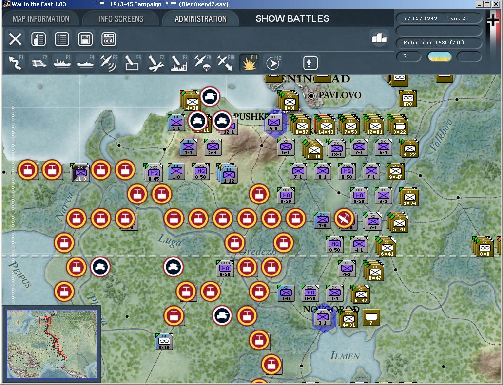
Task: Select the German 3-1 unit at Novgorod
Action: [x=322, y=317]
